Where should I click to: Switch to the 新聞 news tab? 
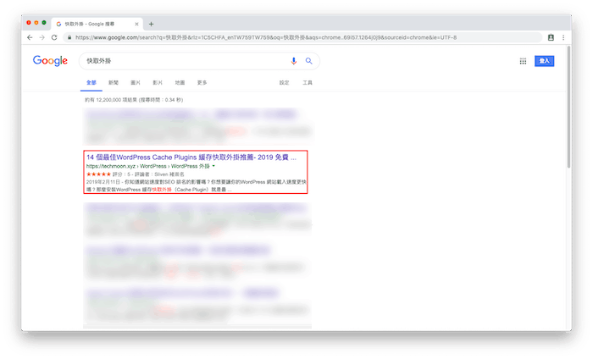[114, 83]
